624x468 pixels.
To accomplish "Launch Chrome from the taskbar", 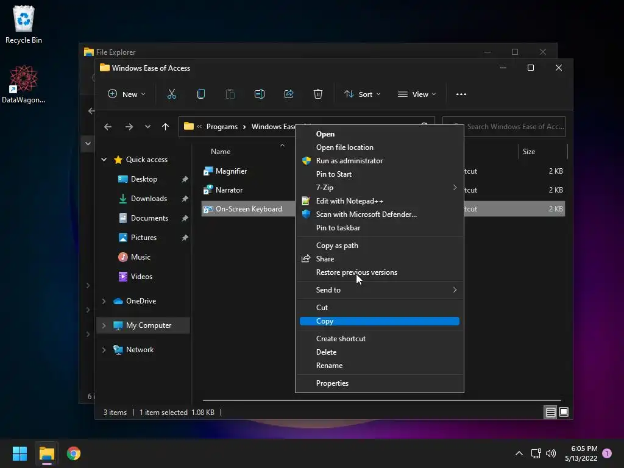I will click(x=74, y=453).
